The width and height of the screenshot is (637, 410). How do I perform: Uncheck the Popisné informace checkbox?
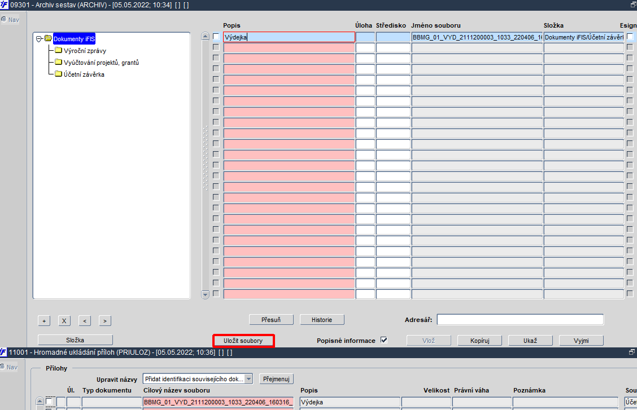[384, 340]
